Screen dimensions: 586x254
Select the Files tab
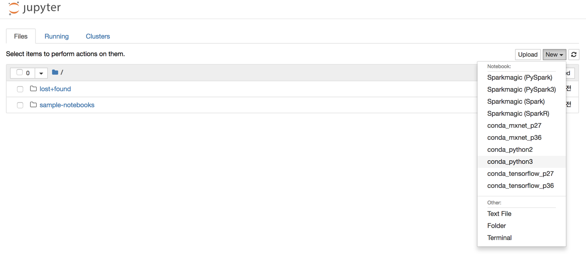pos(21,36)
